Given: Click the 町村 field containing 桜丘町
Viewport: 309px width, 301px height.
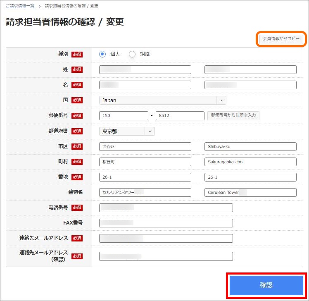Looking at the screenshot, I should click(145, 162).
